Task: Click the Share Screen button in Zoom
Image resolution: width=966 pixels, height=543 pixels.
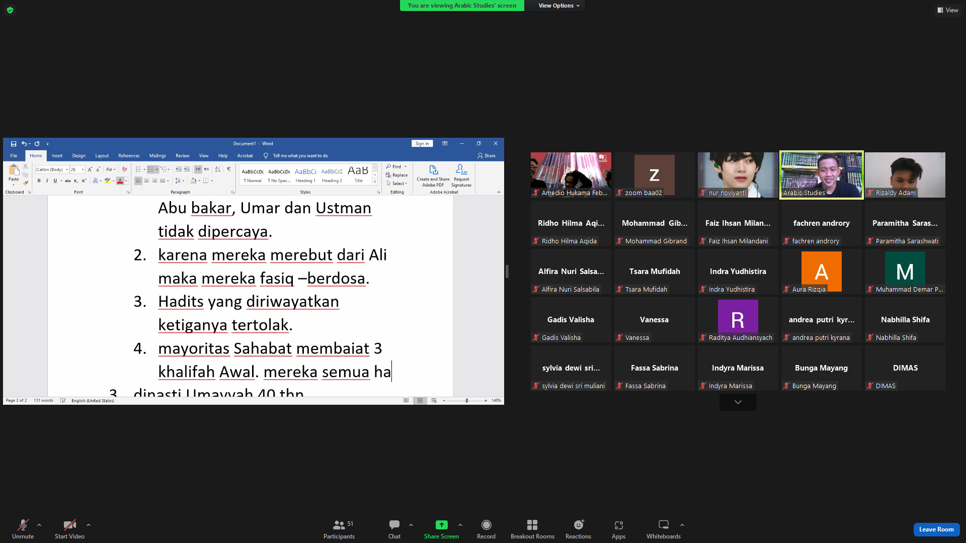Action: point(441,529)
